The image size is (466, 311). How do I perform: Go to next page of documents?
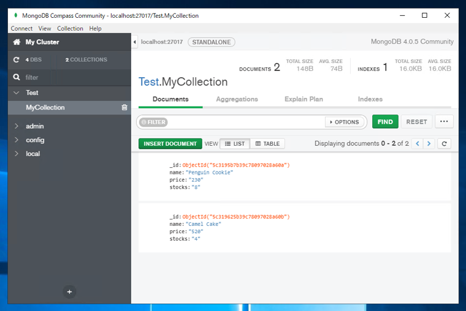pos(429,144)
